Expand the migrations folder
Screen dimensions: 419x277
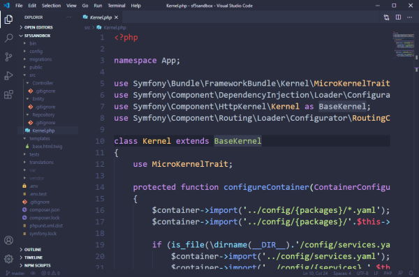(x=41, y=59)
